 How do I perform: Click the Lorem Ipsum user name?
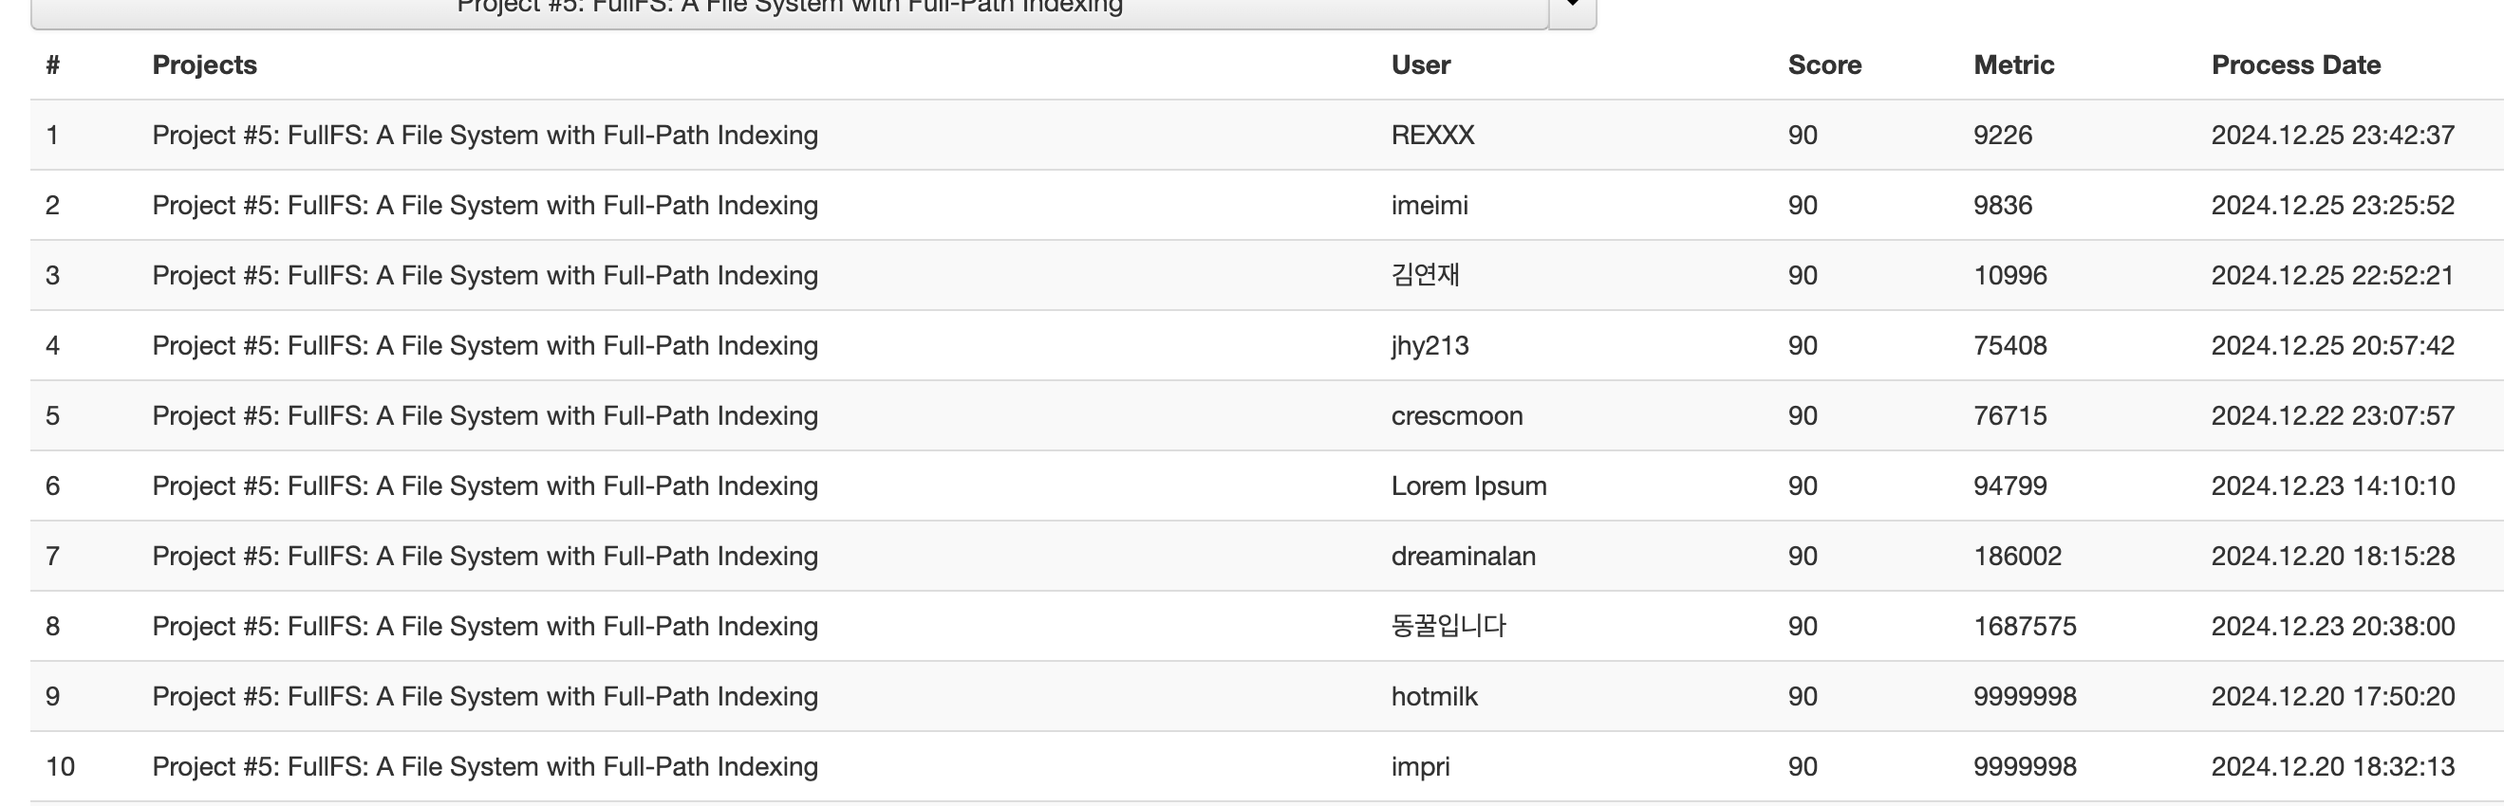point(1467,485)
